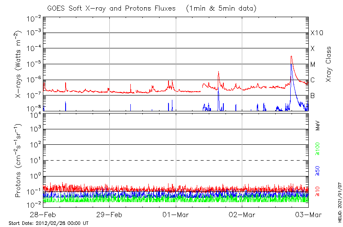Click the Start Date text at bottom

(48, 223)
